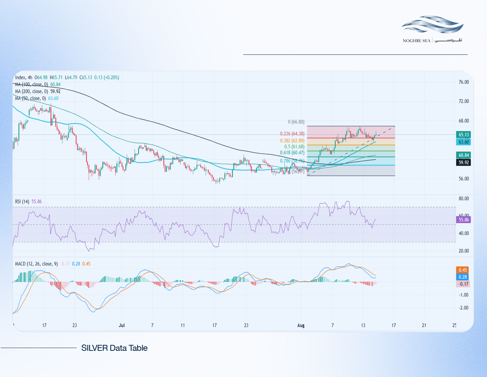The image size is (487, 377).
Task: Click the -2.00 MACD axis label
Action: pyautogui.click(x=464, y=308)
